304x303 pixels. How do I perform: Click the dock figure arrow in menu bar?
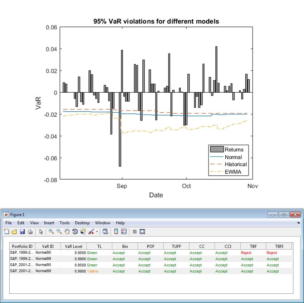click(x=298, y=223)
